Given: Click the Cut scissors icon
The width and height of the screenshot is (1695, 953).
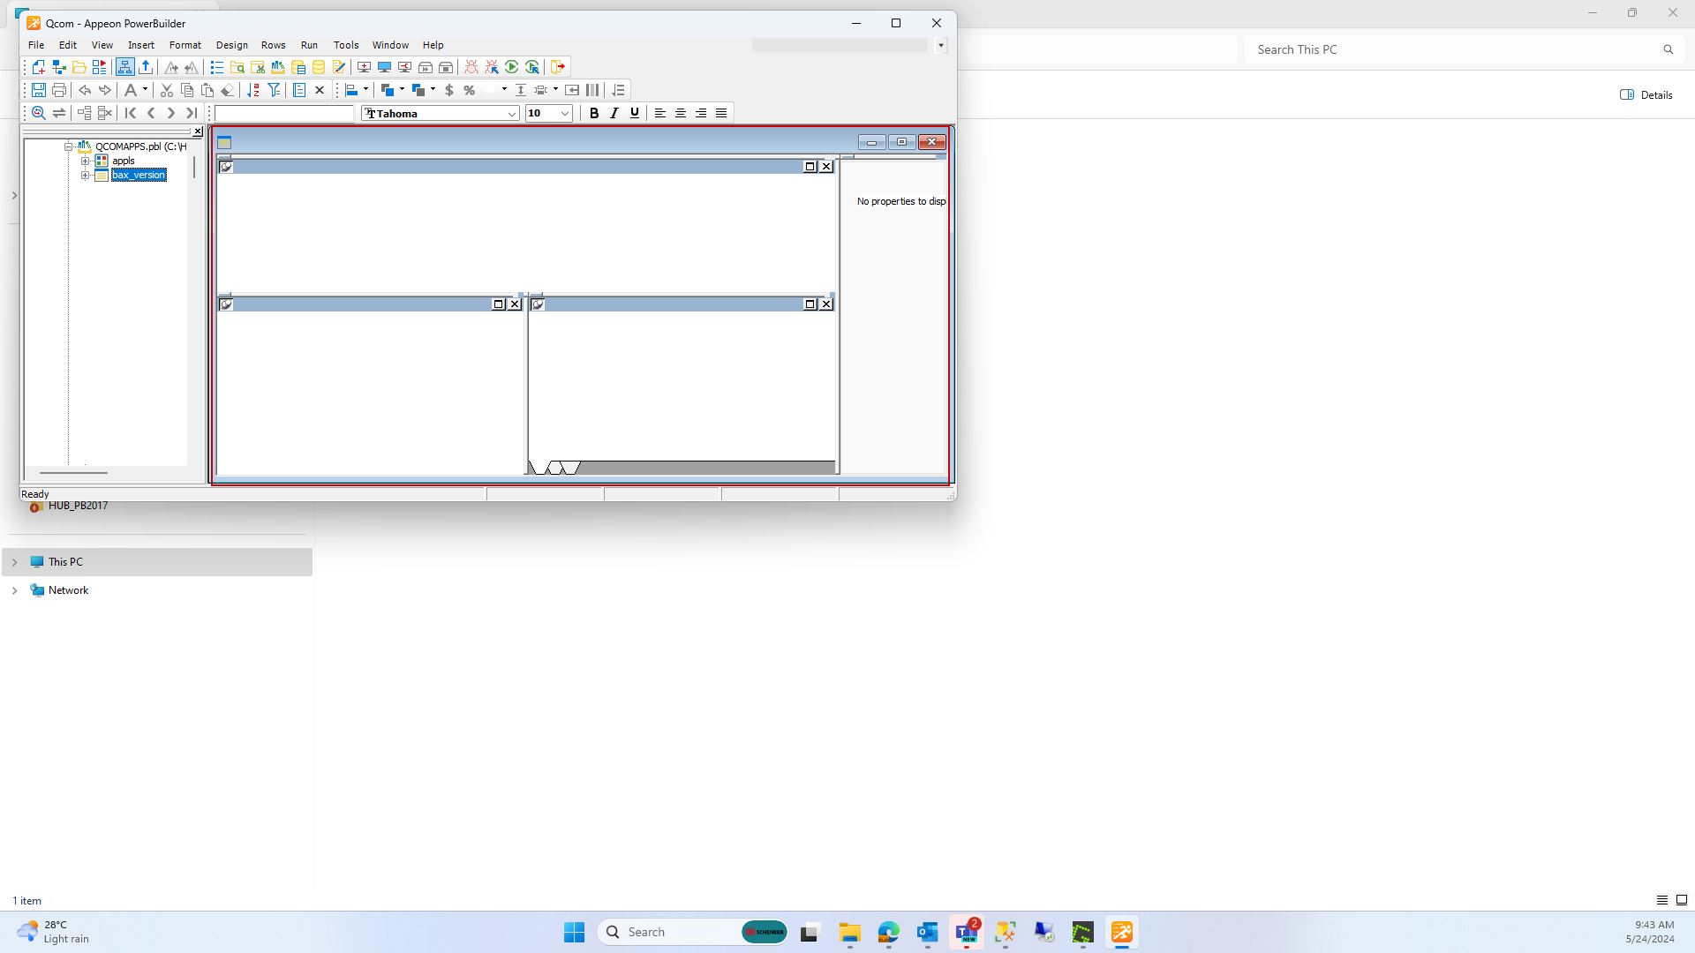Looking at the screenshot, I should point(166,90).
